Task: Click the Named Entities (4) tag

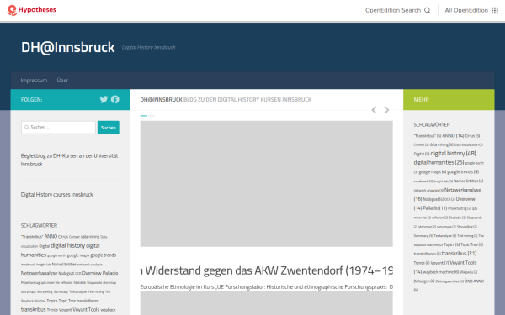Action: [x=468, y=181]
